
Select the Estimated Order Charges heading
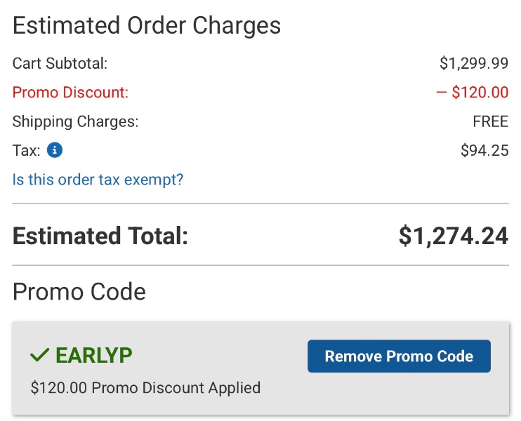pos(147,26)
